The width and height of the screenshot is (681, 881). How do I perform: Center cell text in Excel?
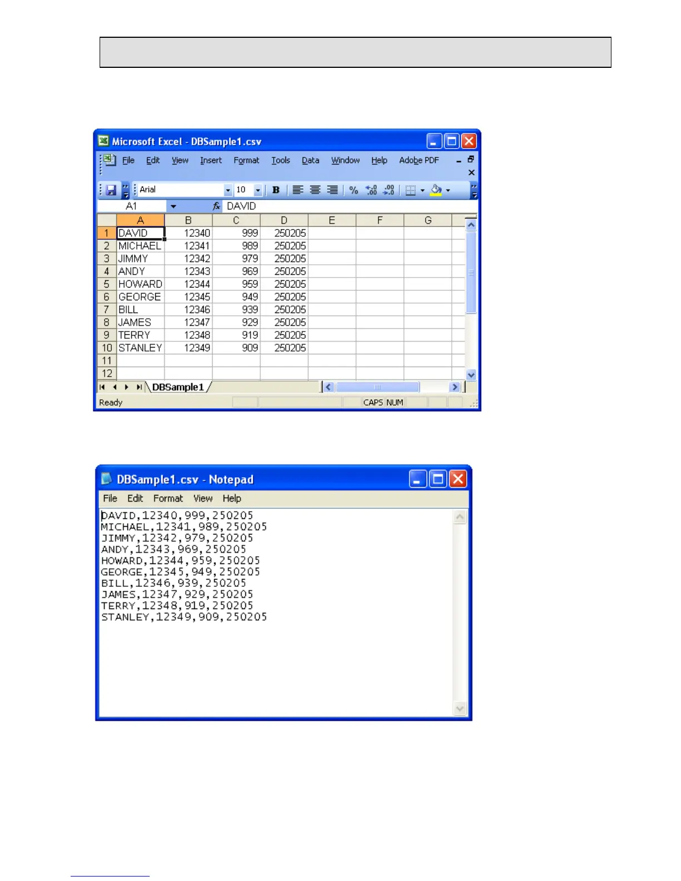tap(315, 190)
